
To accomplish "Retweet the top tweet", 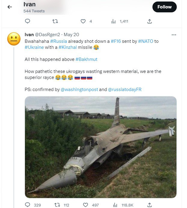I will click(x=55, y=21).
